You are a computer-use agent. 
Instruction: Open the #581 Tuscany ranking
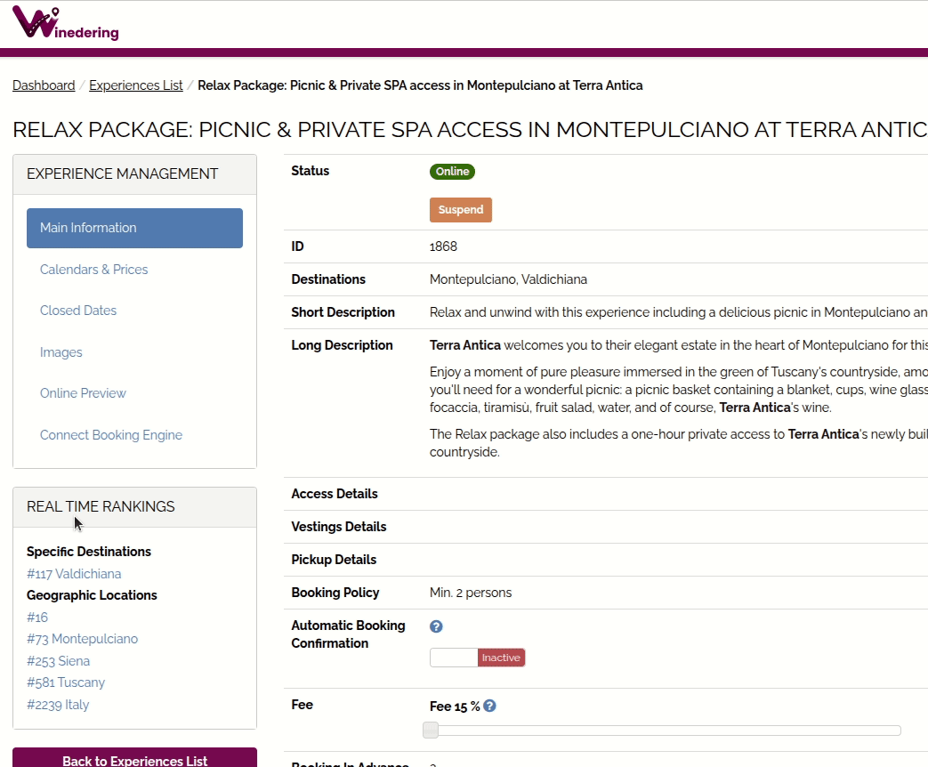coord(66,682)
